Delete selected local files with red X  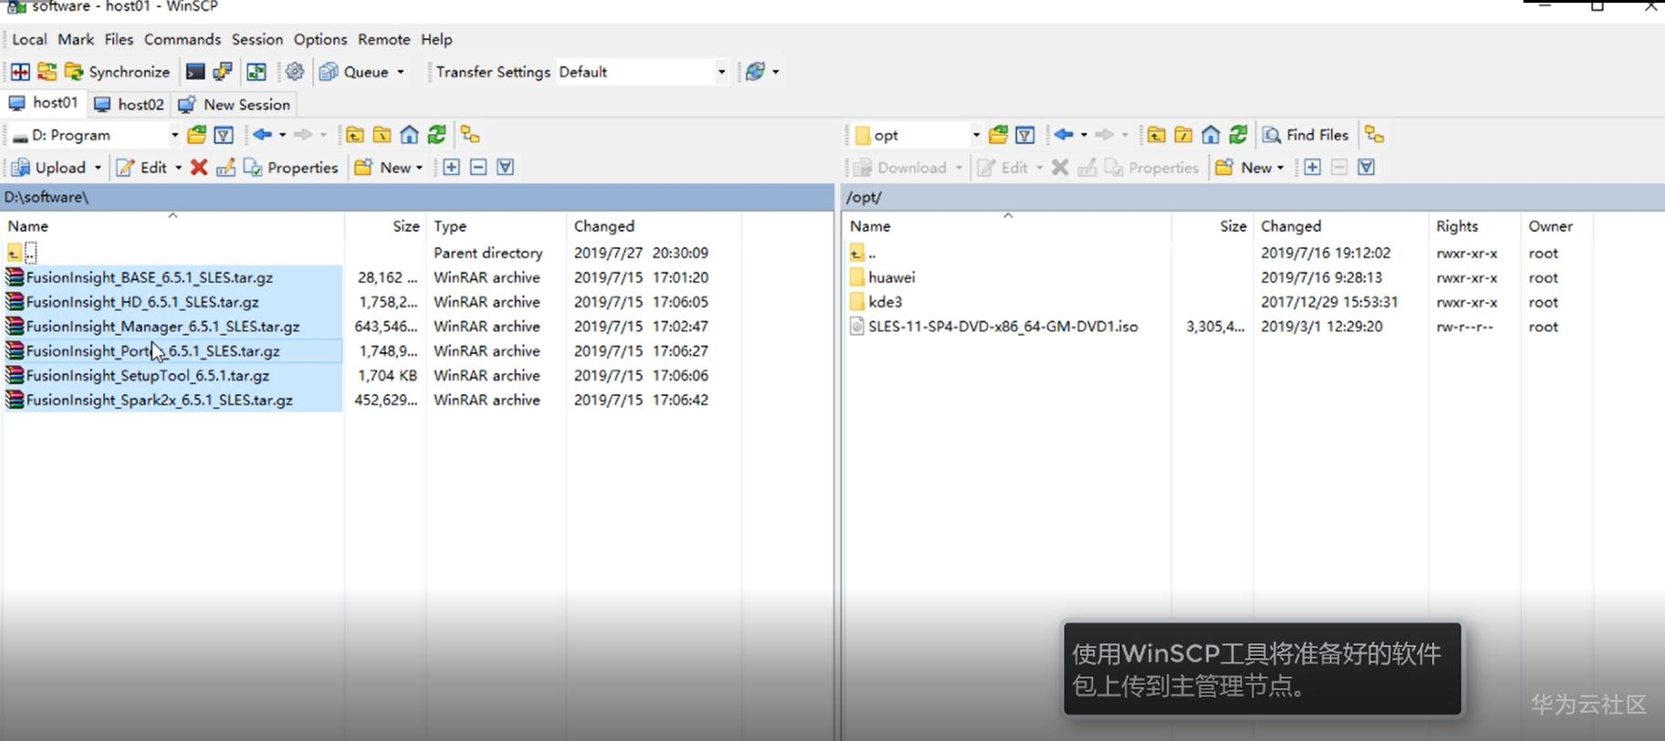pos(198,167)
